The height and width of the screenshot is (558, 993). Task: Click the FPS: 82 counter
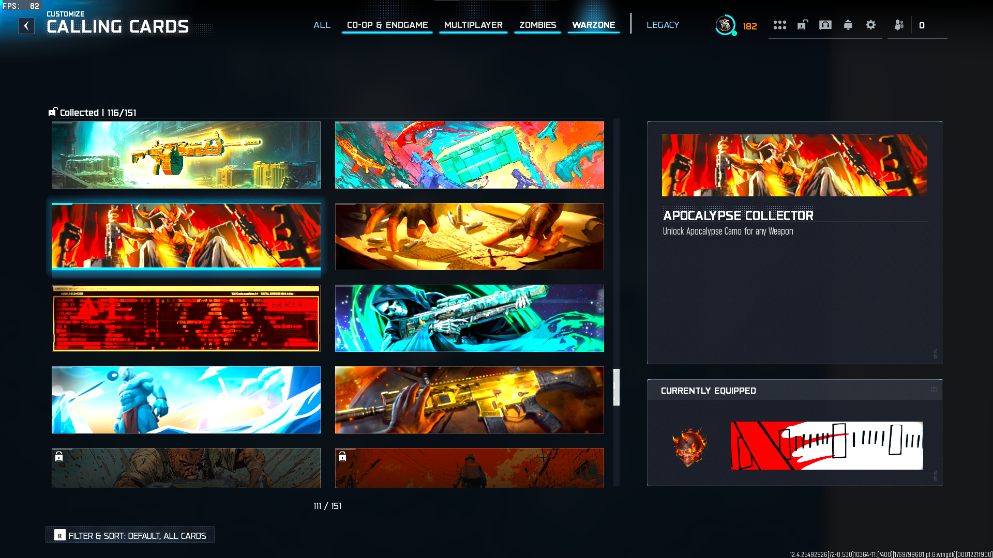pyautogui.click(x=21, y=6)
